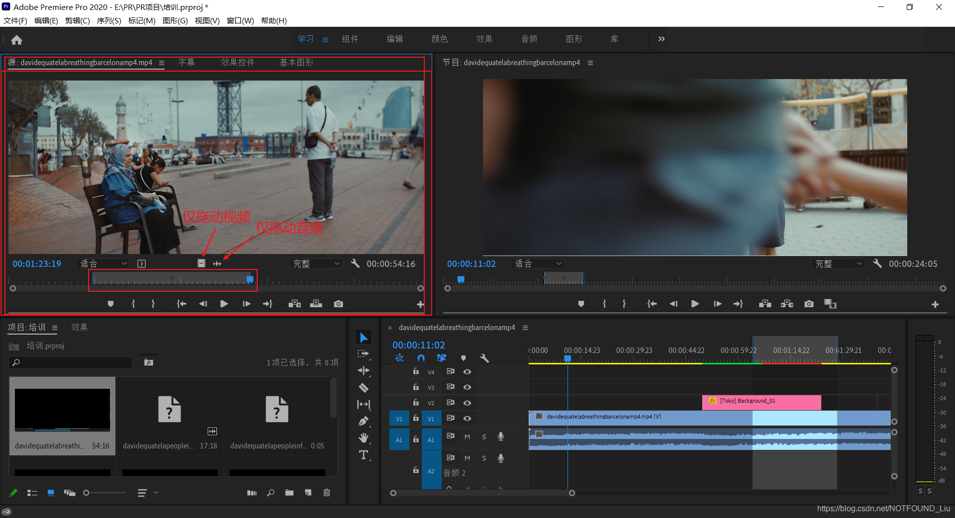Create new bin in Project panel
The width and height of the screenshot is (955, 518).
(289, 493)
